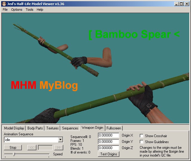Maximize the Model Viewer window

181,4
